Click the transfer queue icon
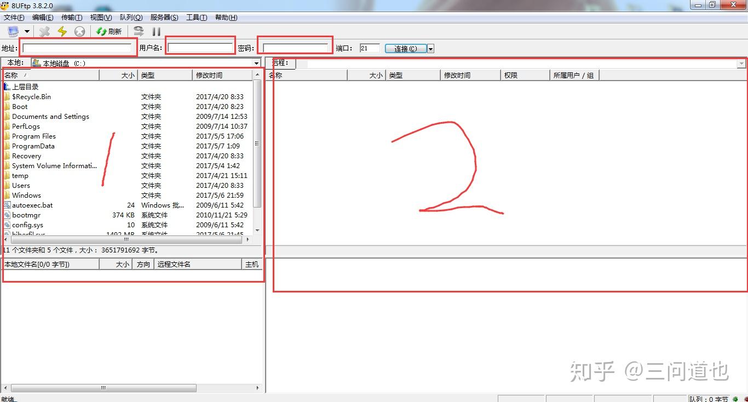748x402 pixels. pos(139,32)
